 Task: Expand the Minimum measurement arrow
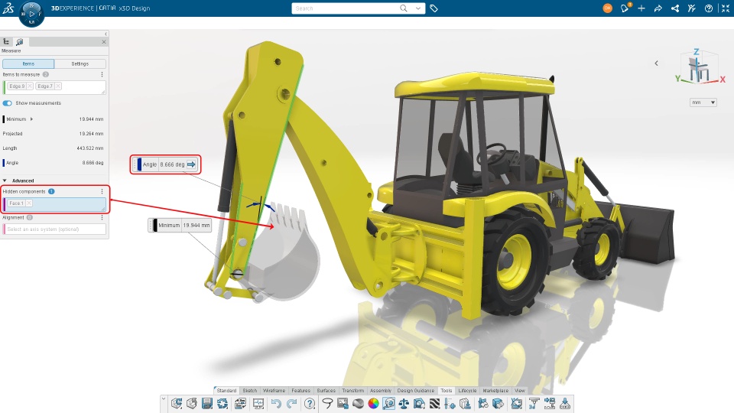tap(32, 119)
